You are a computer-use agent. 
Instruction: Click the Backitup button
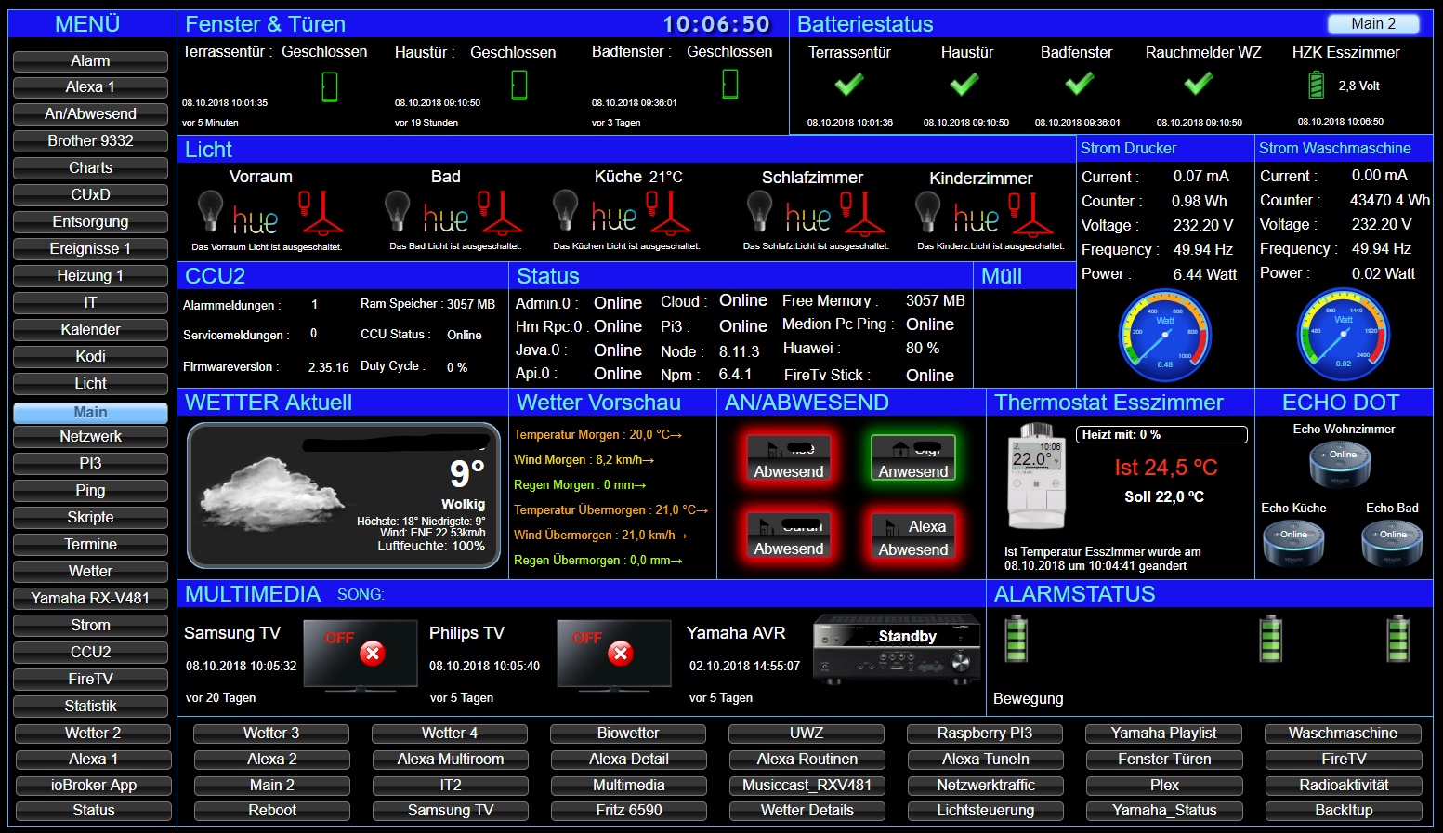tap(1344, 811)
